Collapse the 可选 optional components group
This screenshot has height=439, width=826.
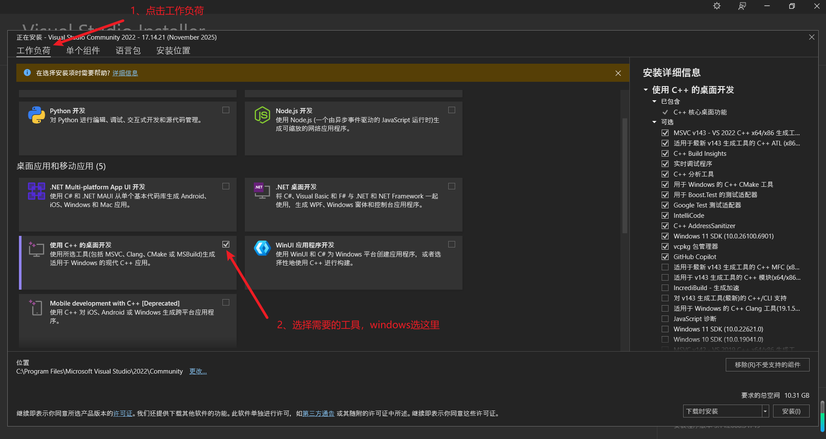coord(654,122)
